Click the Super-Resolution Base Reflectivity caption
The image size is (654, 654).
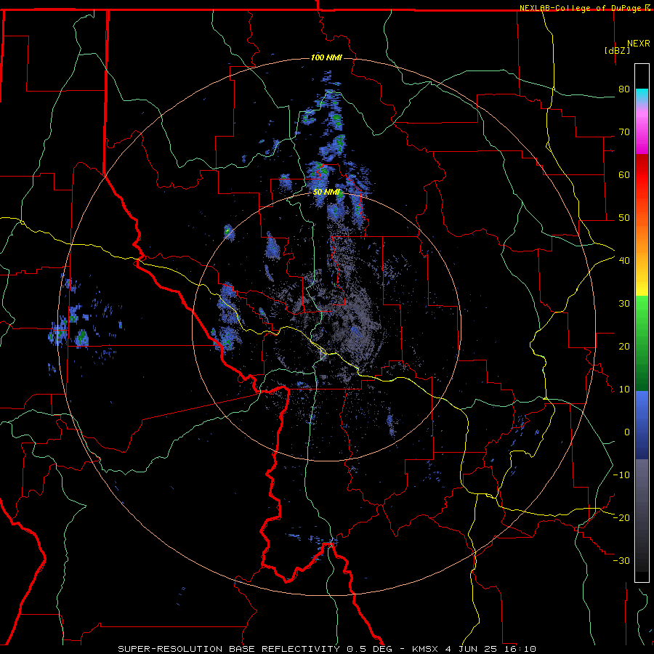click(326, 649)
